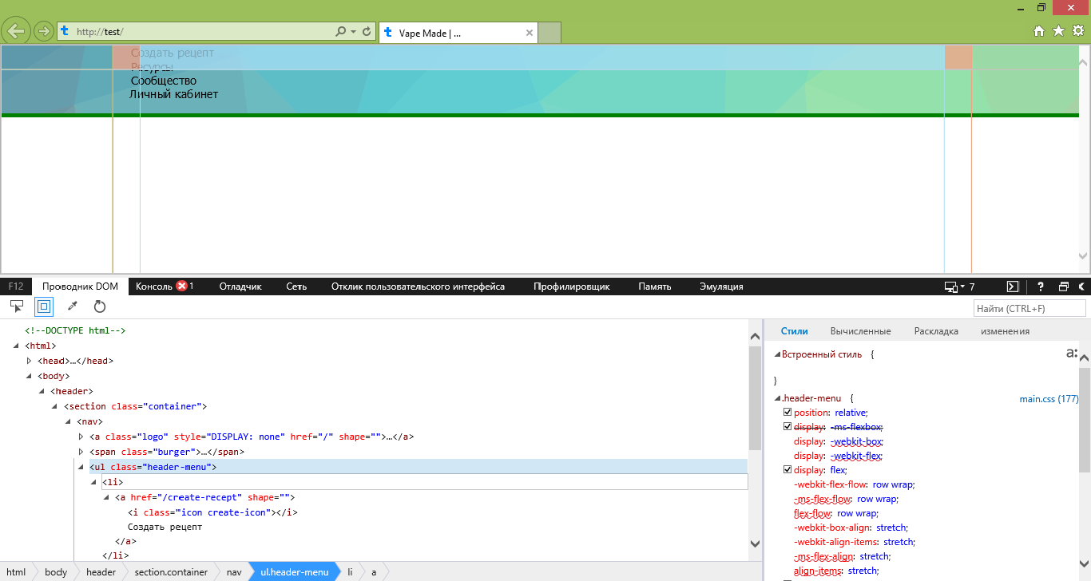Viewport: 1091px width, 581px height.
Task: Collapse the ul header-menu node
Action: click(x=81, y=467)
